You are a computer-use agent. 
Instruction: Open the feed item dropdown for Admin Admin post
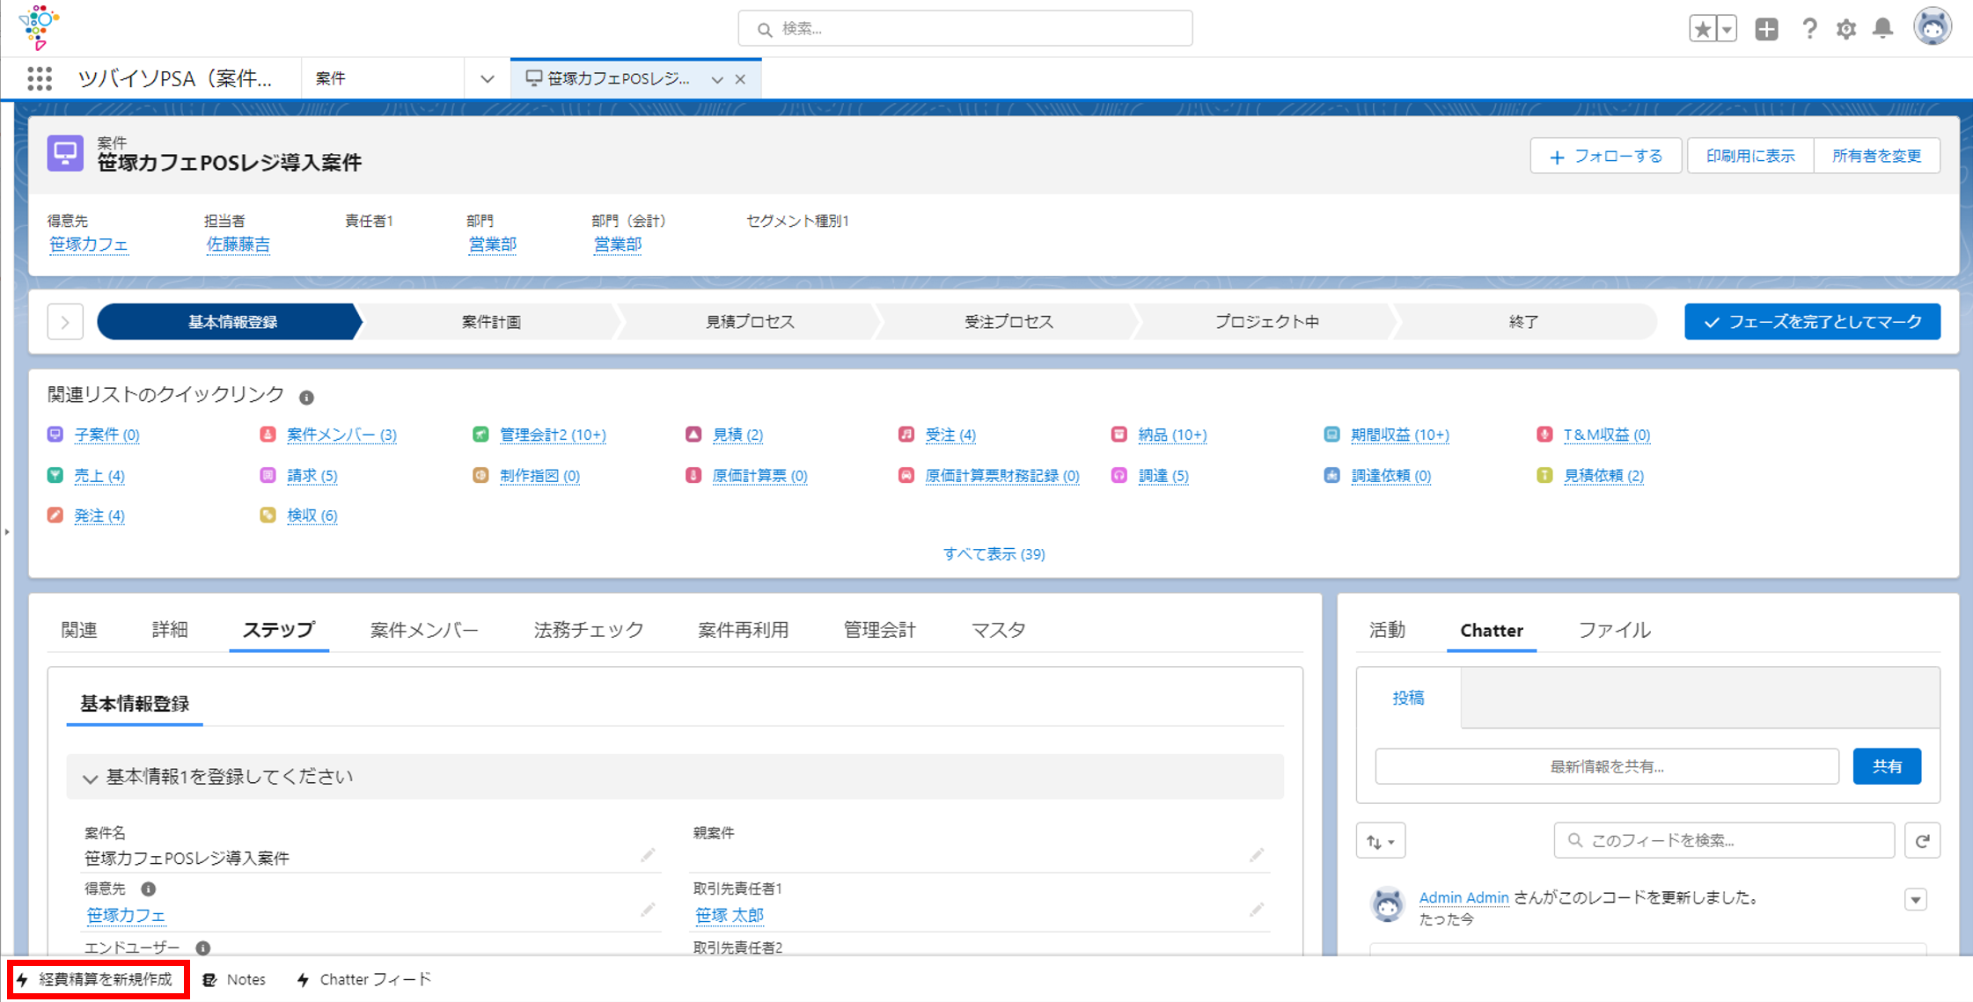point(1916,900)
